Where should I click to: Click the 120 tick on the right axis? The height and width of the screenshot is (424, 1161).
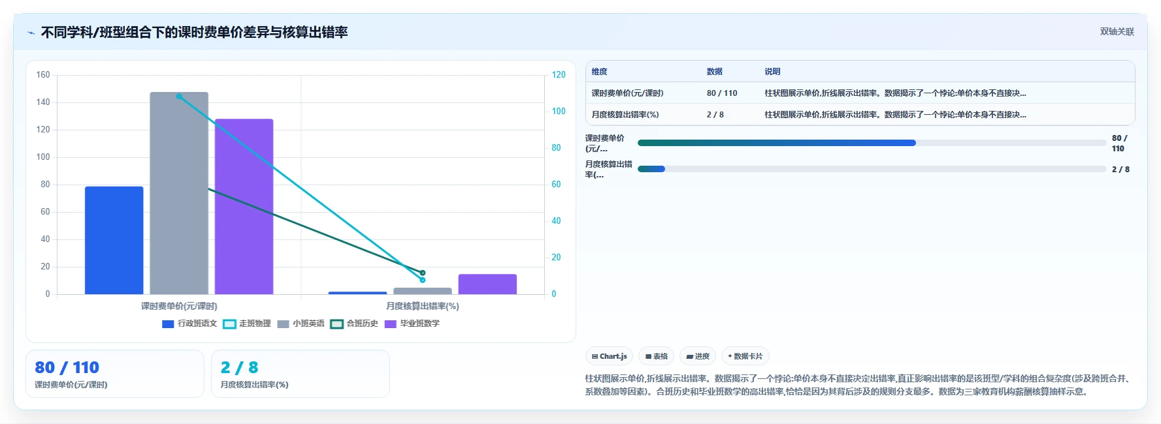click(559, 75)
